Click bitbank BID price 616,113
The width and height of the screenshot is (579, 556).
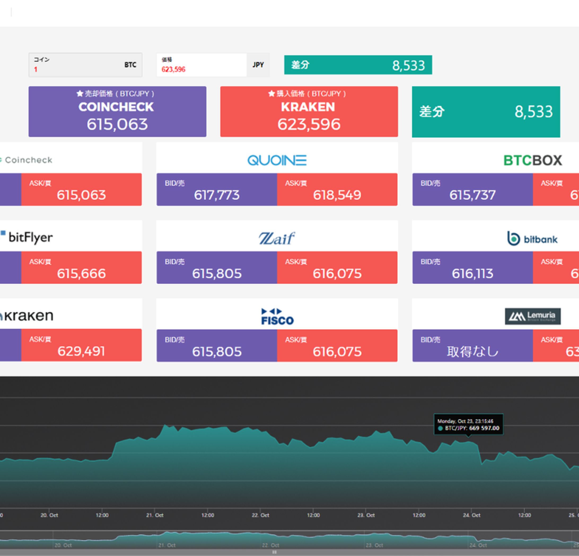[473, 268]
